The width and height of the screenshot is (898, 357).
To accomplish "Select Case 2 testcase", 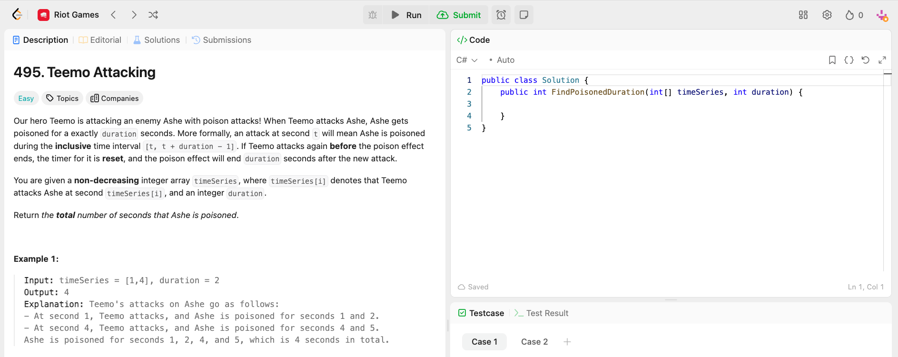I will coord(534,342).
